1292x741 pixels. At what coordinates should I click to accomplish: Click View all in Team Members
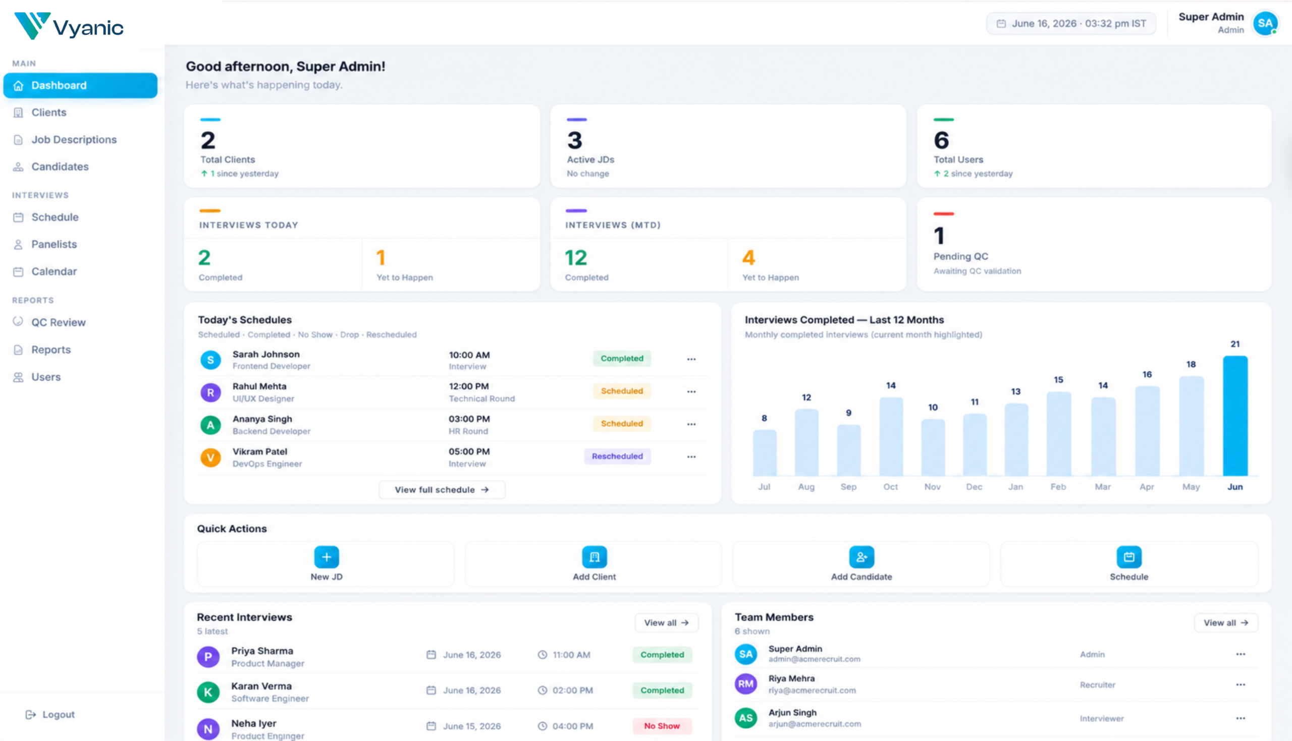pyautogui.click(x=1226, y=623)
